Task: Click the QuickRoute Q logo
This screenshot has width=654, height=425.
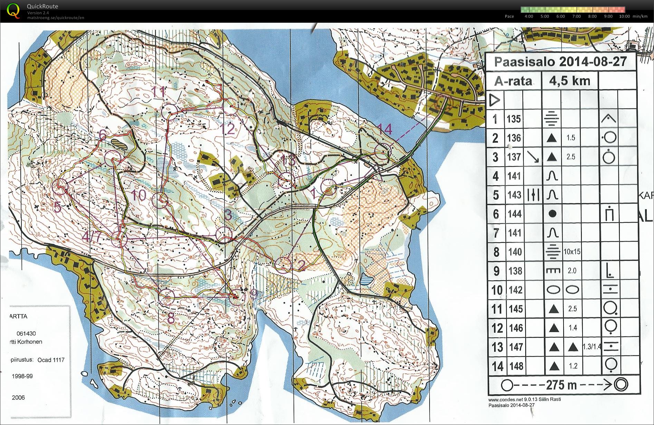Action: coord(13,10)
